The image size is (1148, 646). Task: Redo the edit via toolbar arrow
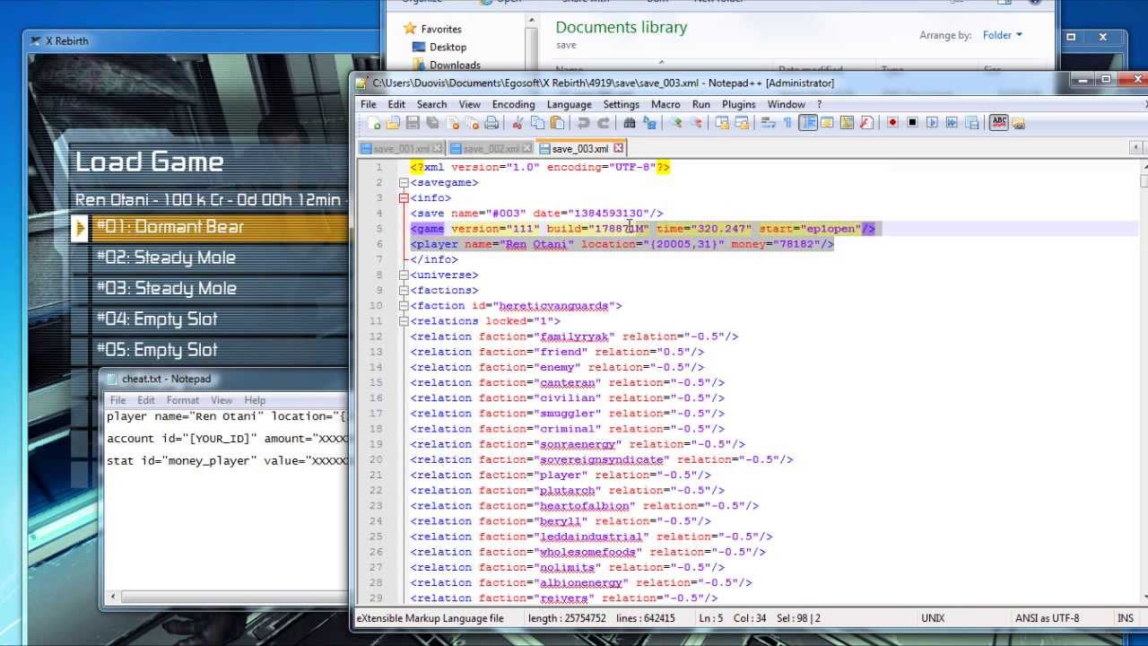pos(604,123)
